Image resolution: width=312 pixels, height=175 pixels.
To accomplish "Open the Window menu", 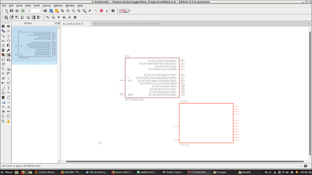I will click(x=70, y=5).
